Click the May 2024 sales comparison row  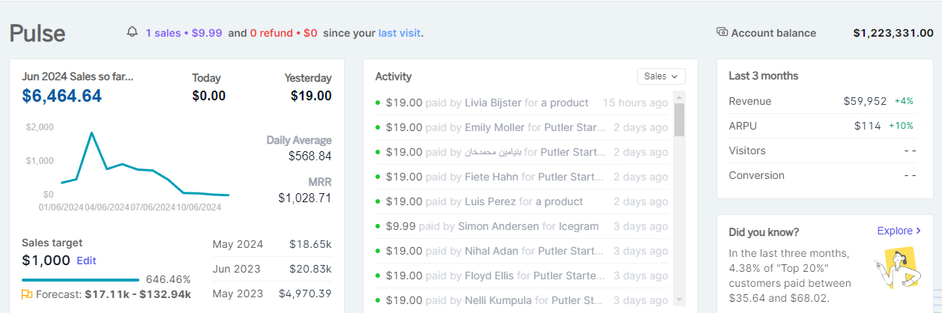pyautogui.click(x=272, y=244)
